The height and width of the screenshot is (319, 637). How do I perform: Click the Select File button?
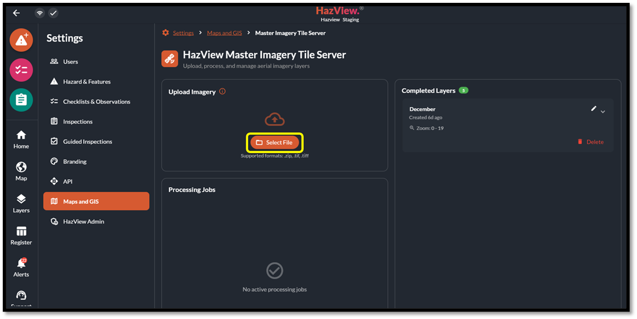pyautogui.click(x=275, y=142)
